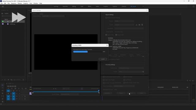The image size is (196, 110).
Task: Click the Set In Point icon in export preview
Action: [x=54, y=89]
